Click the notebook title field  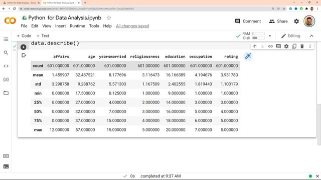point(65,18)
